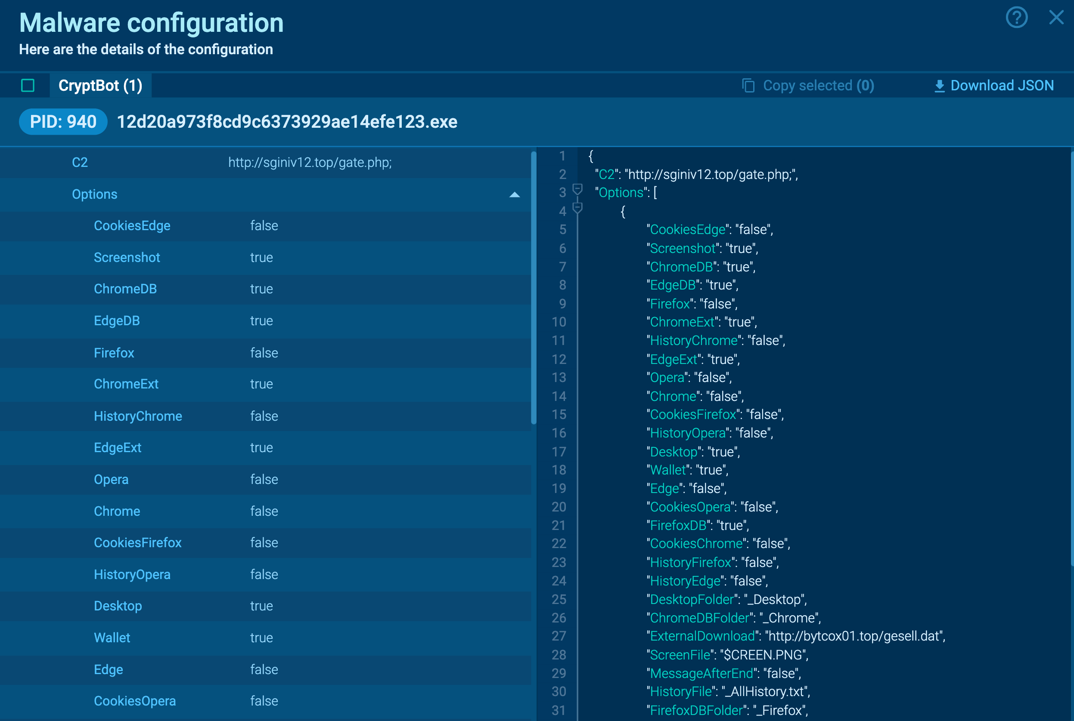This screenshot has height=721, width=1074.
Task: Collapse the Options section arrow
Action: click(515, 194)
